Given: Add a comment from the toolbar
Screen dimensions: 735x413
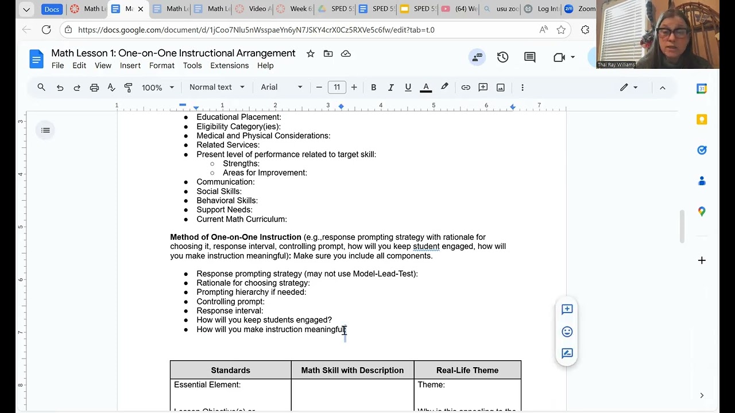Looking at the screenshot, I should click(x=483, y=87).
